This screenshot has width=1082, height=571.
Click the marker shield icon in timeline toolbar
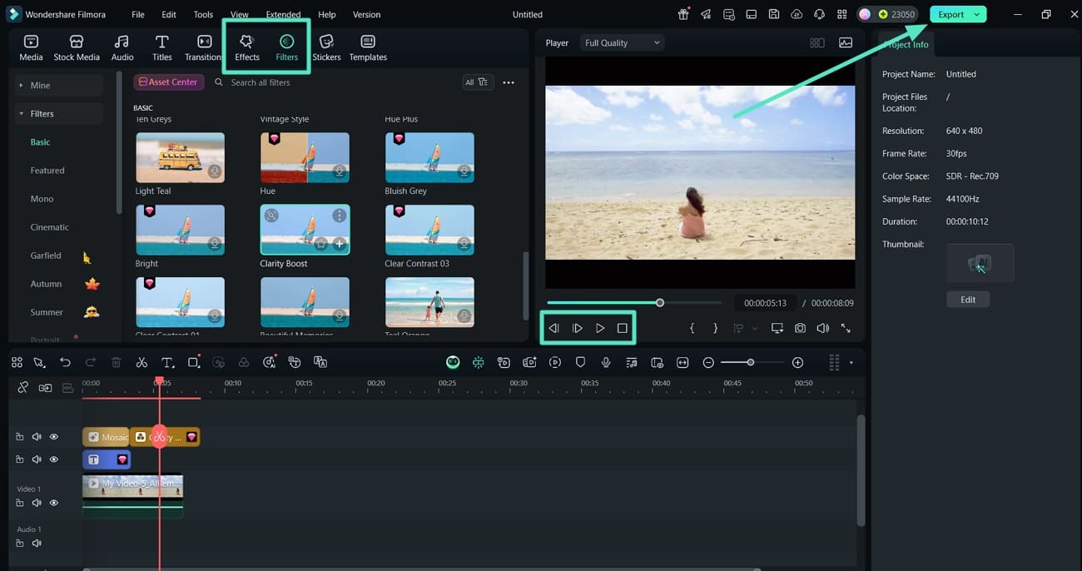pos(581,362)
